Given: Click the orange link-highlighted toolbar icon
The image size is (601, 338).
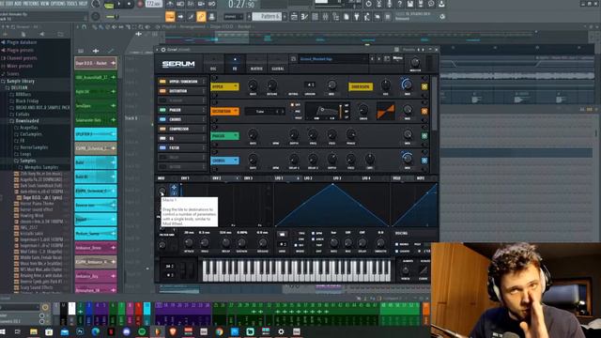Looking at the screenshot, I should pos(201,17).
